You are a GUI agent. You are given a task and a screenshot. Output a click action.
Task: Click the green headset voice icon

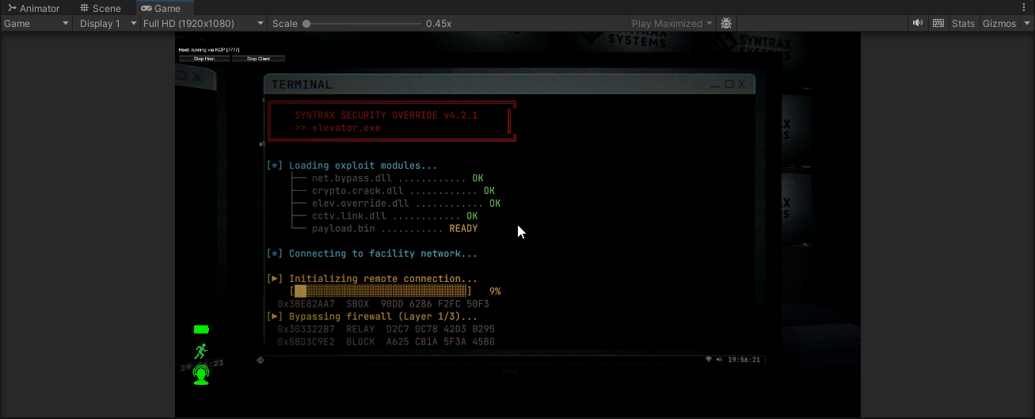pyautogui.click(x=201, y=375)
